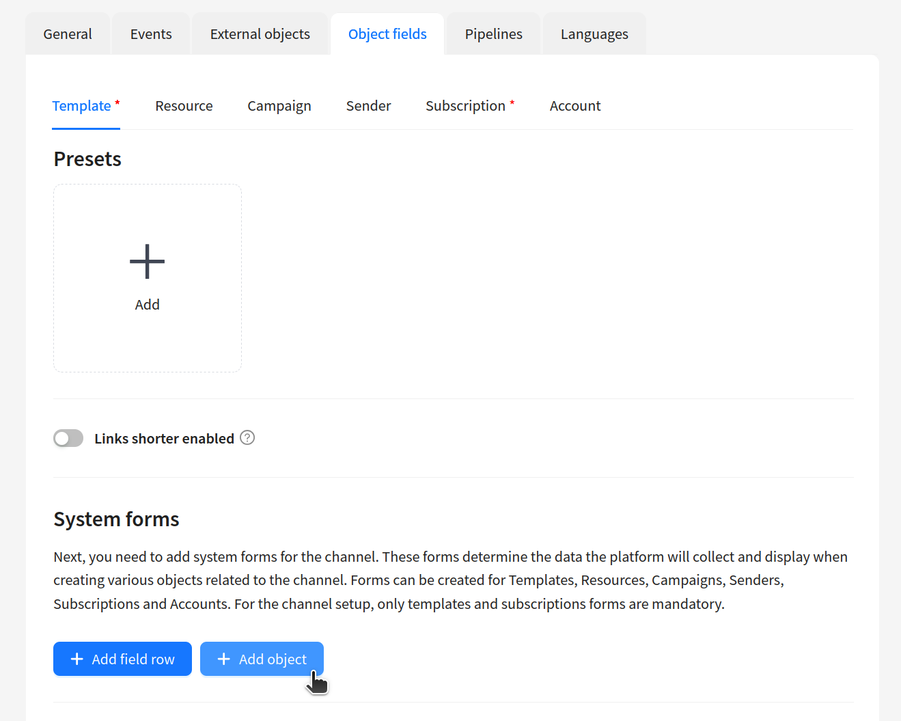901x721 pixels.
Task: Select the Account sub-tab
Action: coord(575,106)
